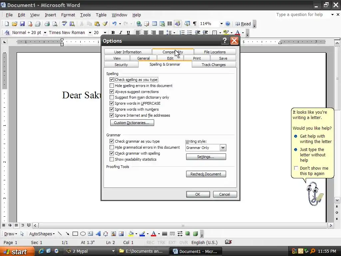
Task: Enable Show readability statistics
Action: tap(112, 159)
